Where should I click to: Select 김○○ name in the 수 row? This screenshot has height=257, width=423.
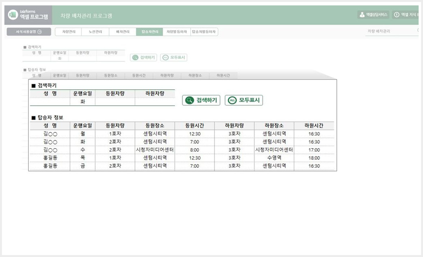pos(50,150)
